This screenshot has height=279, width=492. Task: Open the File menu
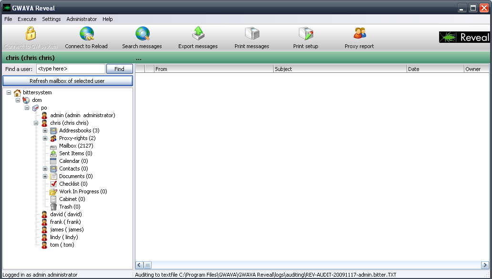[8, 19]
